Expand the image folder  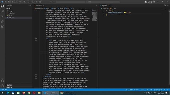click(19, 11)
